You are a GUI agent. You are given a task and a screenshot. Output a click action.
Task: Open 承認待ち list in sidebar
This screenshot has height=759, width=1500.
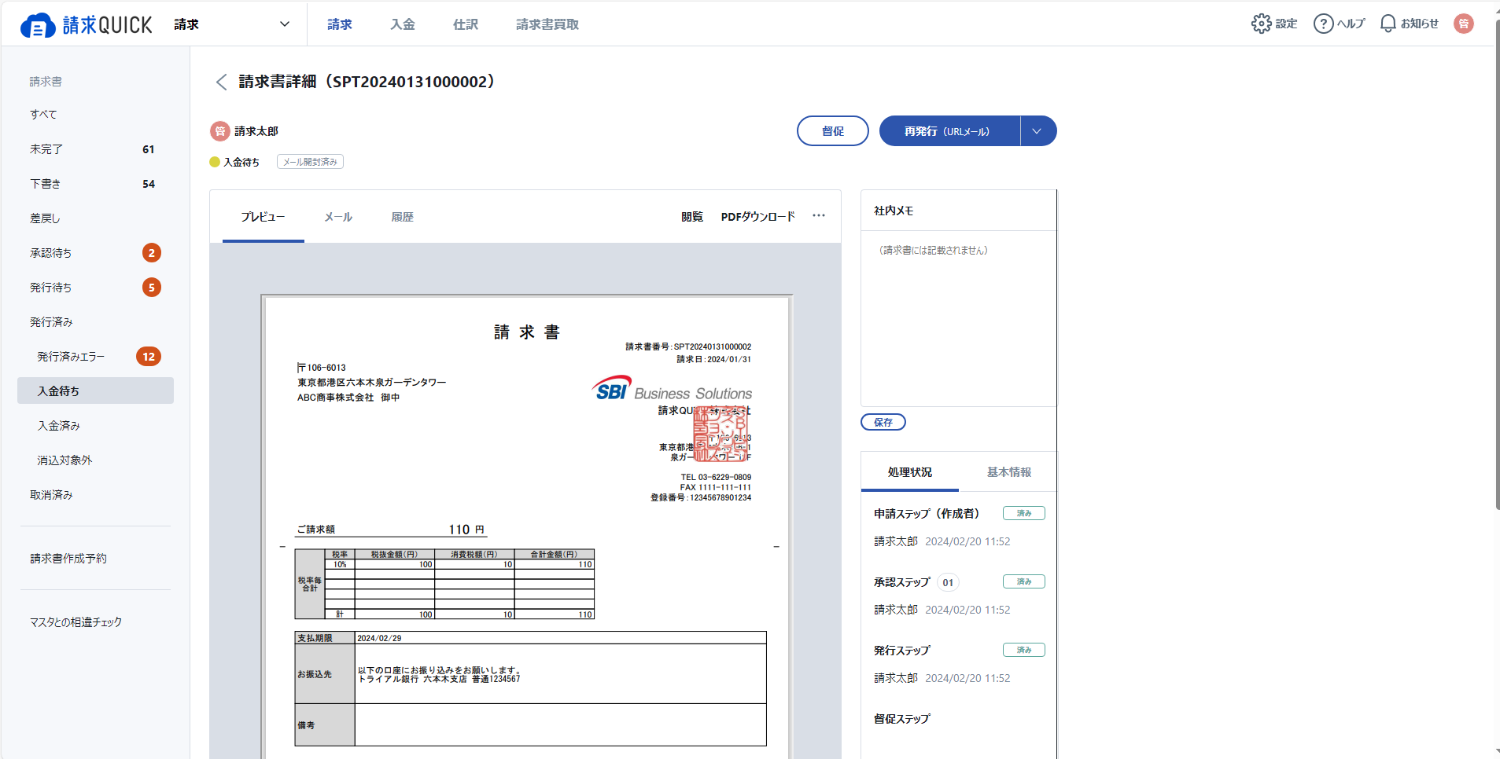[51, 253]
